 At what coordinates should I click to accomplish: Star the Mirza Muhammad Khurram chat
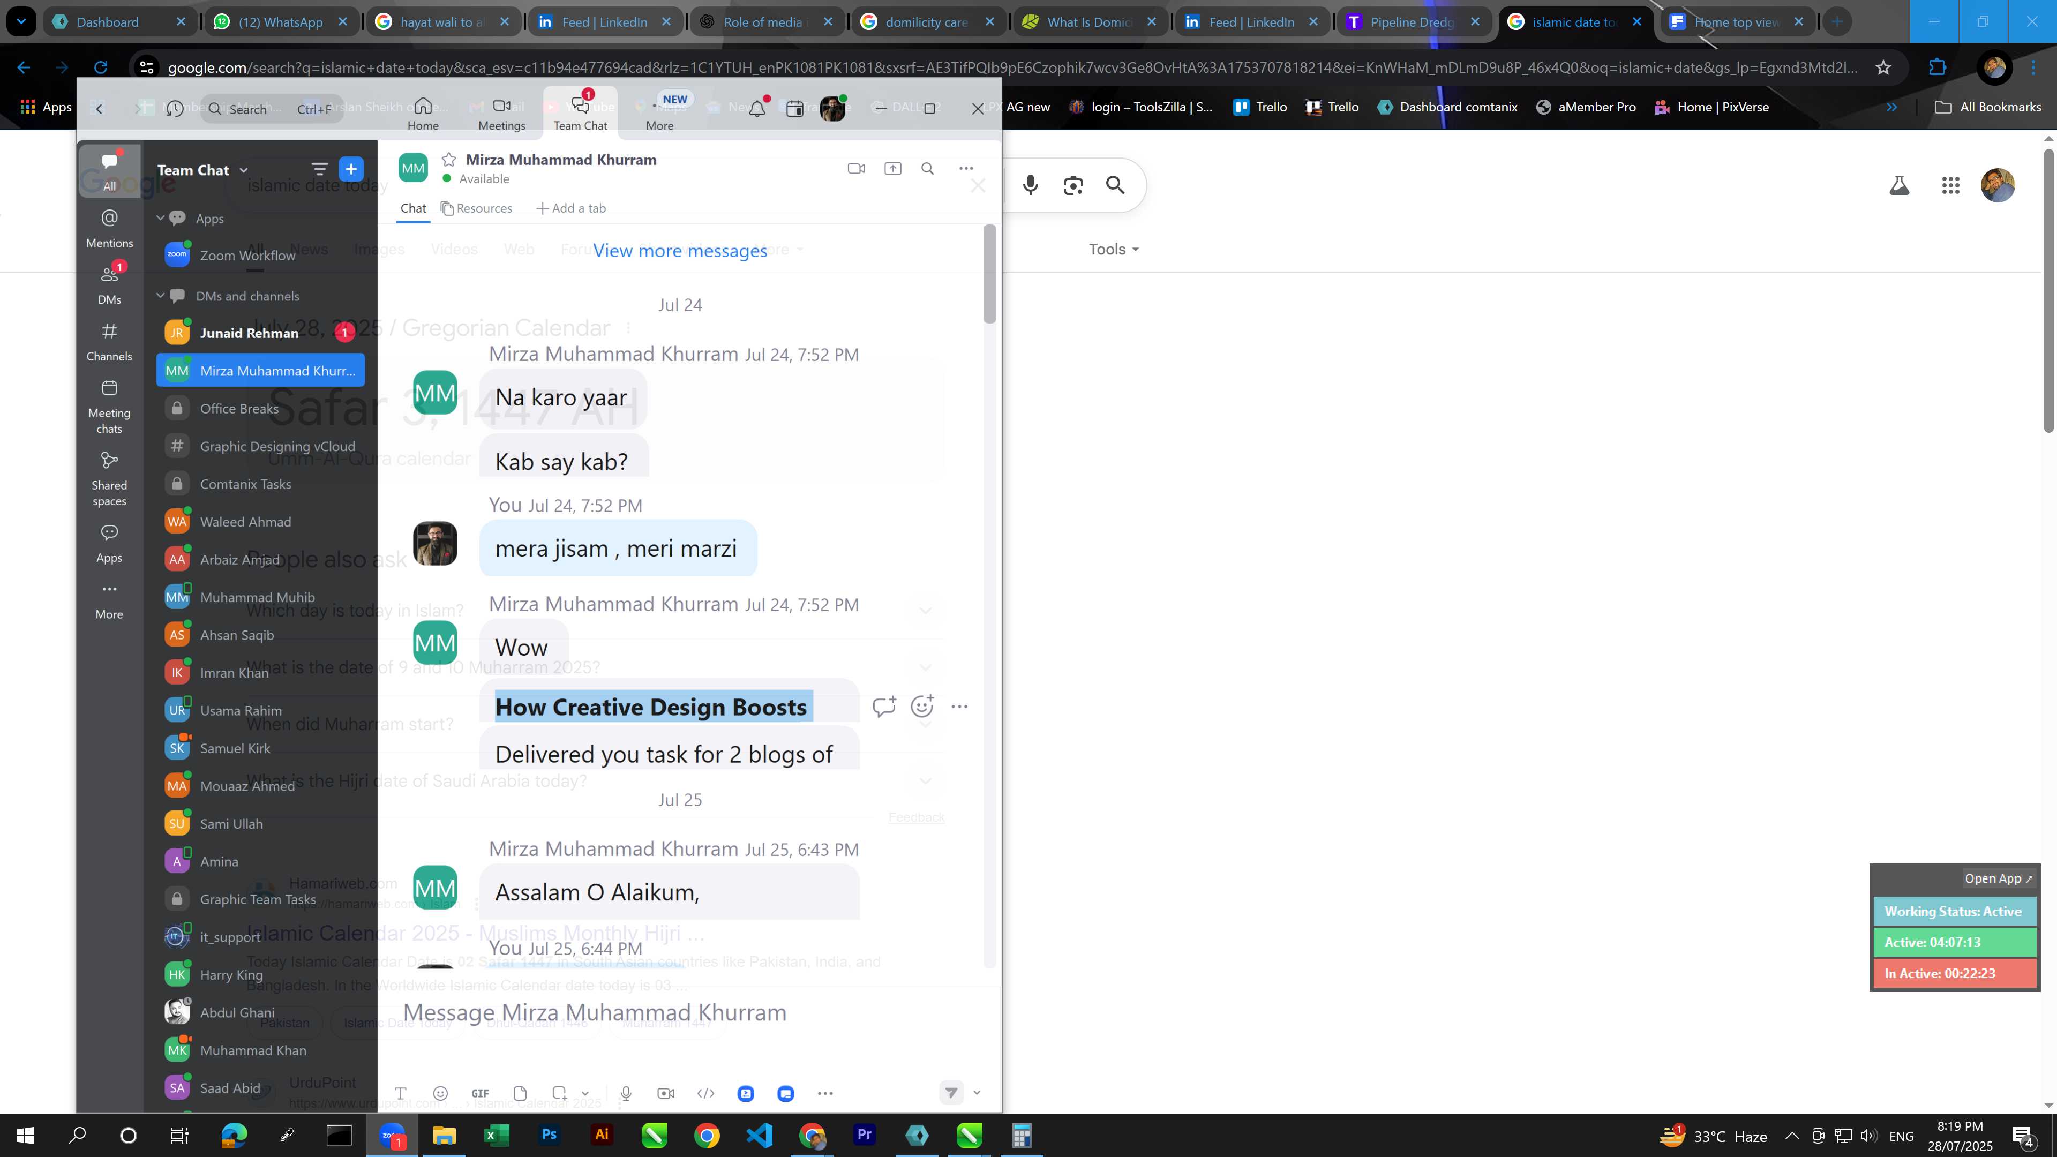(x=449, y=160)
